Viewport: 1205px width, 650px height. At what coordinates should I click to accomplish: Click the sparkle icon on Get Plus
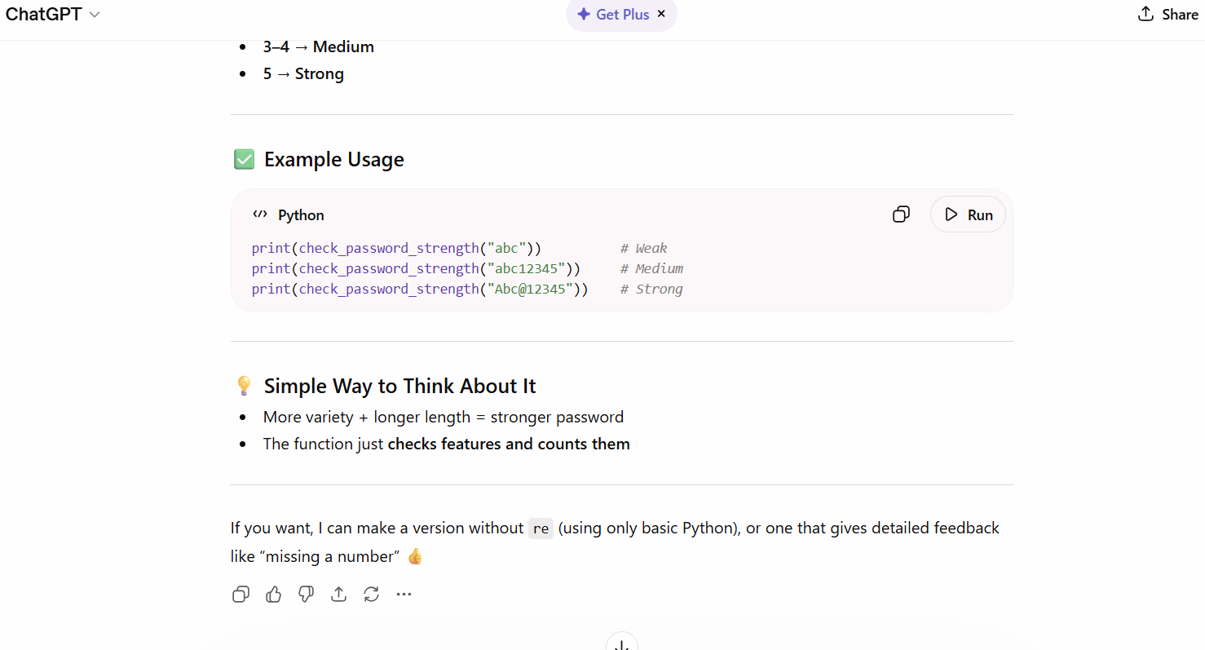(x=584, y=14)
